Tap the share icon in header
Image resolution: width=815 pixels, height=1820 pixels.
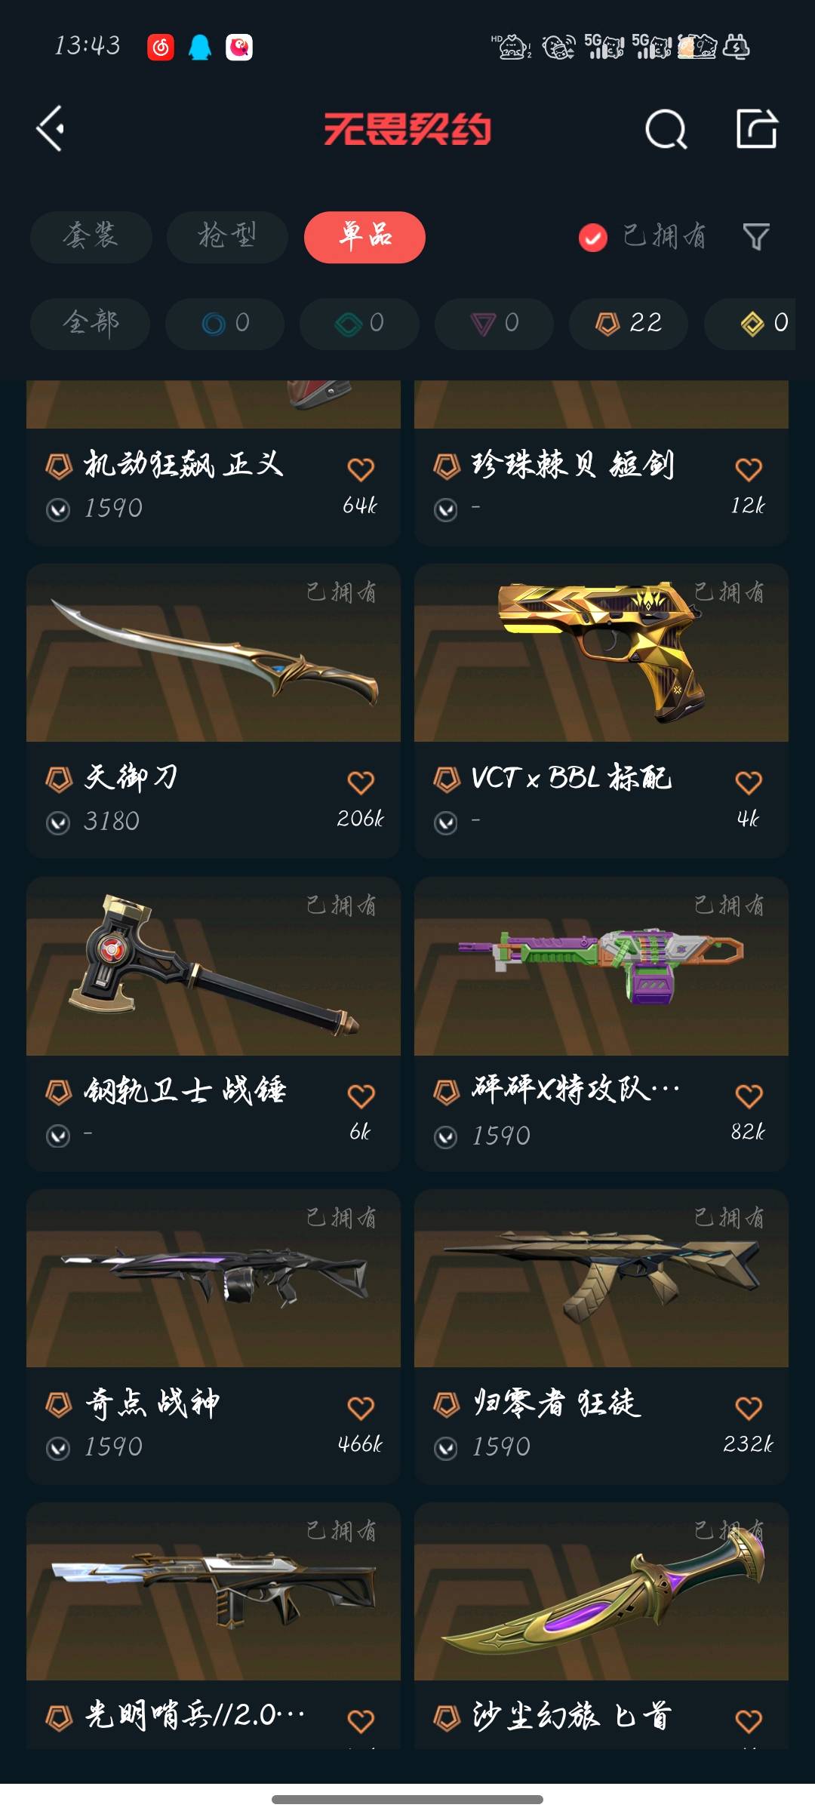pyautogui.click(x=757, y=129)
